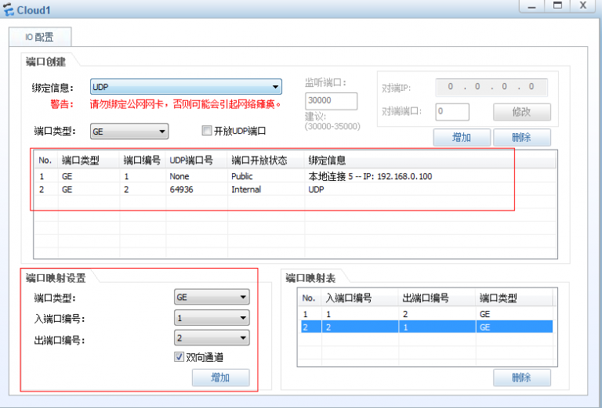602x408 pixels.
Task: Select first mapping row in 端口映射表
Action: [423, 313]
